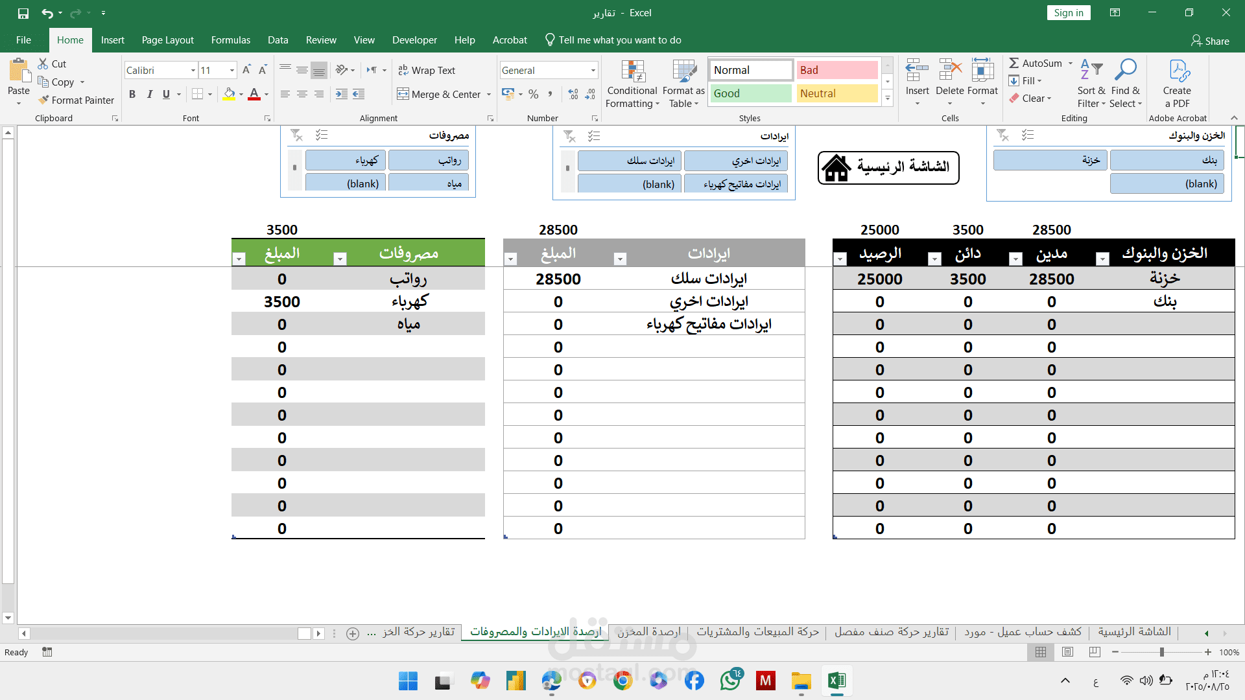Toggle multi-select on ايرادات slicer
The width and height of the screenshot is (1245, 700).
click(594, 135)
